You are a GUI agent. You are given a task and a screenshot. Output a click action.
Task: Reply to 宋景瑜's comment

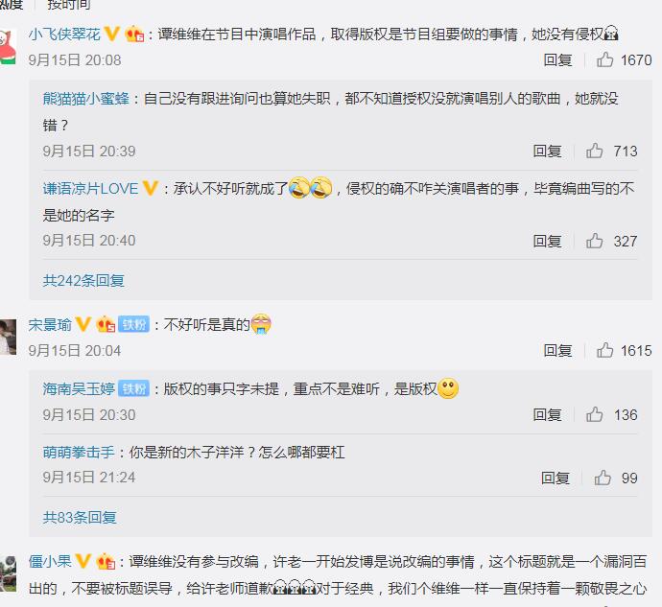[x=557, y=350]
